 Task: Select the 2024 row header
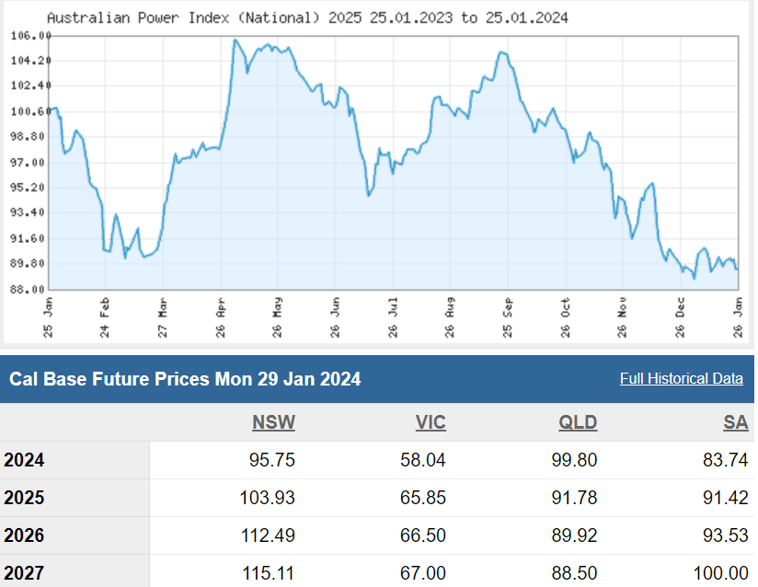pos(24,460)
